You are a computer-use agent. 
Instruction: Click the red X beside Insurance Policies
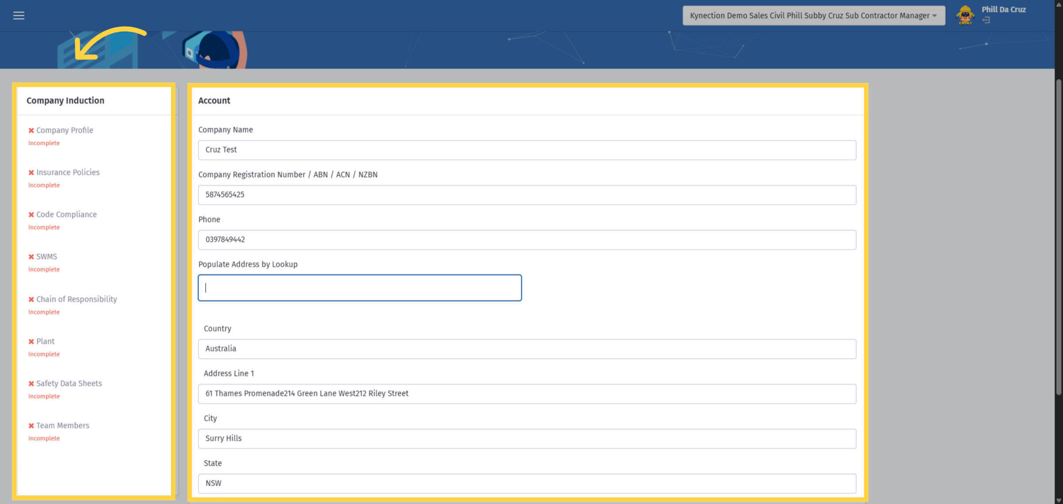31,173
